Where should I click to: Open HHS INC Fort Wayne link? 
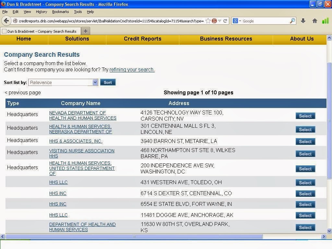click(58, 204)
